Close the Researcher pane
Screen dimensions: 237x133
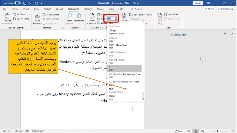click(x=232, y=34)
